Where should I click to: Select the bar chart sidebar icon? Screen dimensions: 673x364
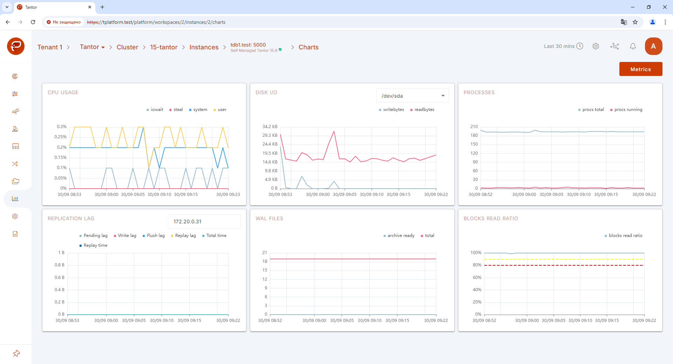click(15, 199)
